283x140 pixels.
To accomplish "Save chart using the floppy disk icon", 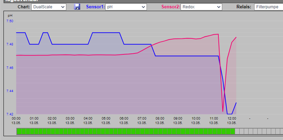I will pos(77,7).
